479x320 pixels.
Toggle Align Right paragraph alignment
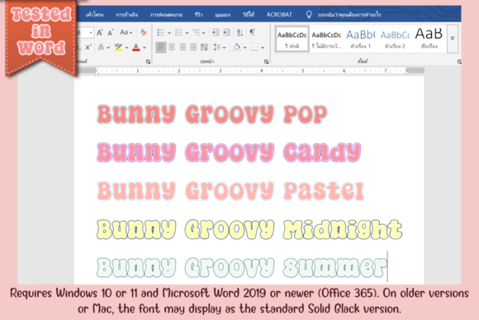(x=183, y=47)
